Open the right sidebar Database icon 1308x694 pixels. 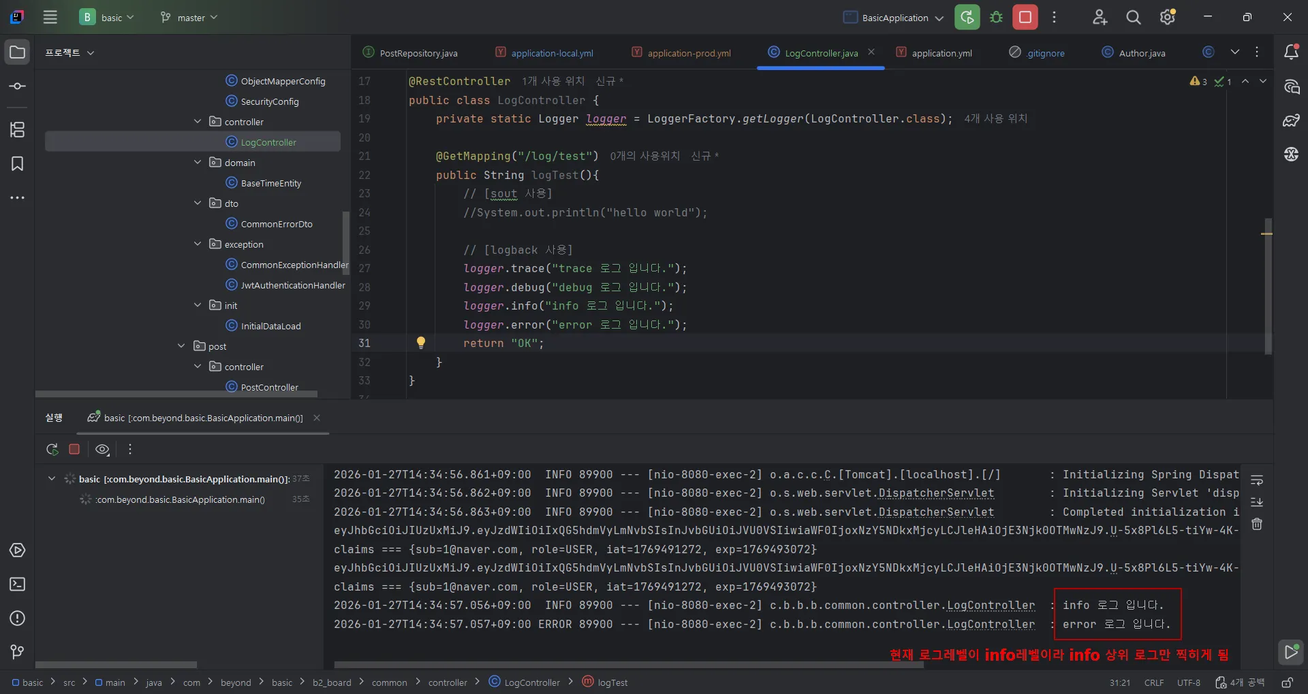pyautogui.click(x=1291, y=120)
